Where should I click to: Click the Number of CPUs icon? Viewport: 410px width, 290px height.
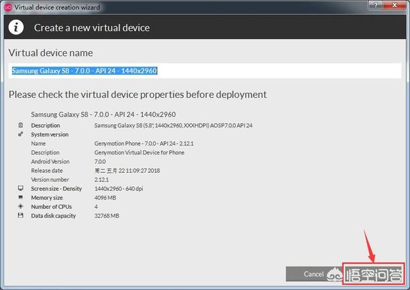click(20, 206)
